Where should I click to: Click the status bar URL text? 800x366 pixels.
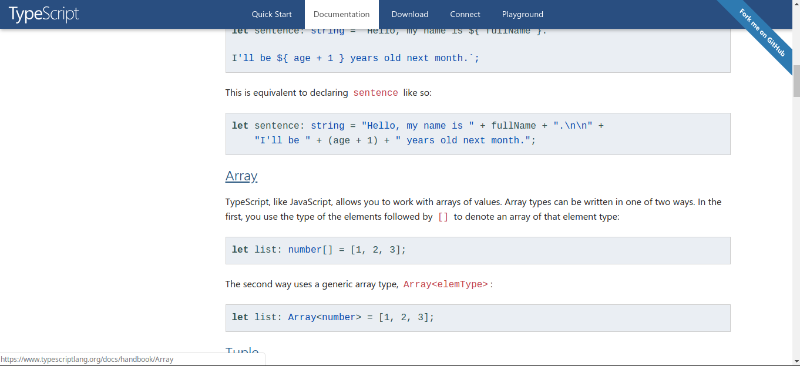click(x=87, y=359)
